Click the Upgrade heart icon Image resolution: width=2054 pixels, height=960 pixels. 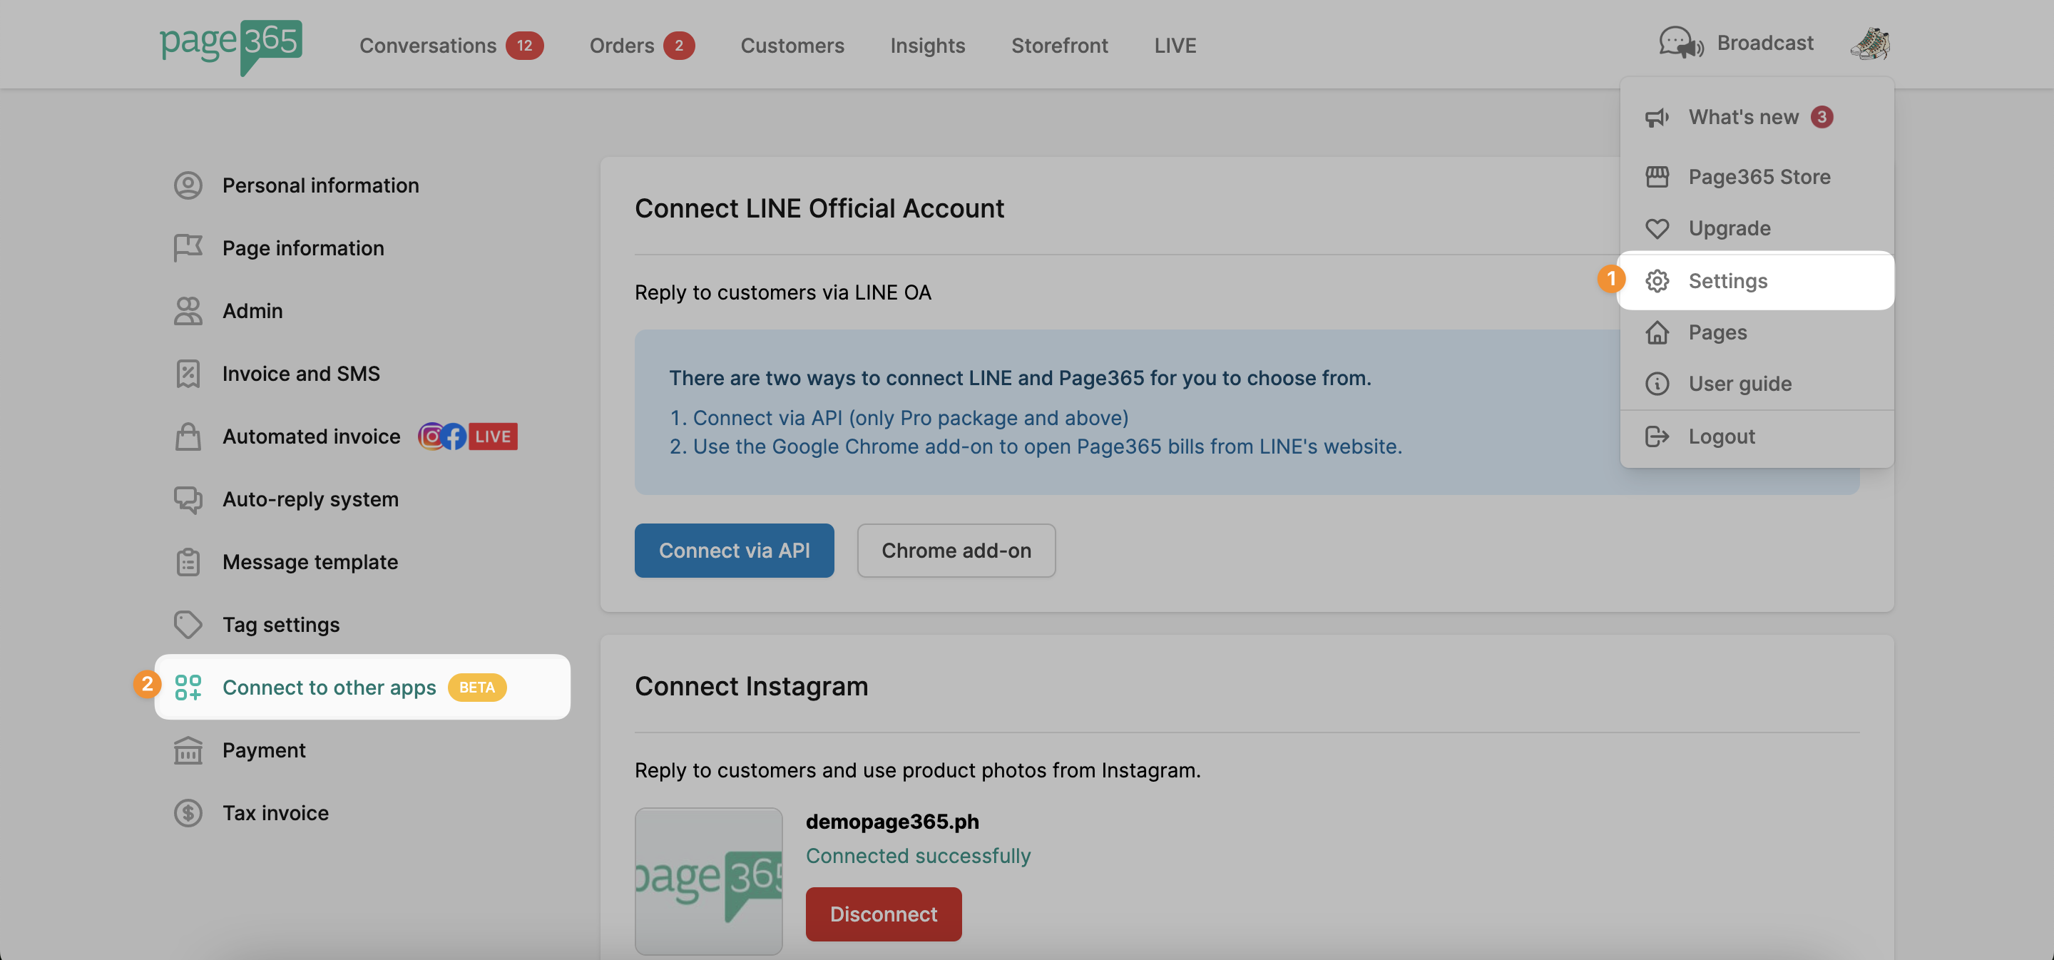pyautogui.click(x=1657, y=228)
